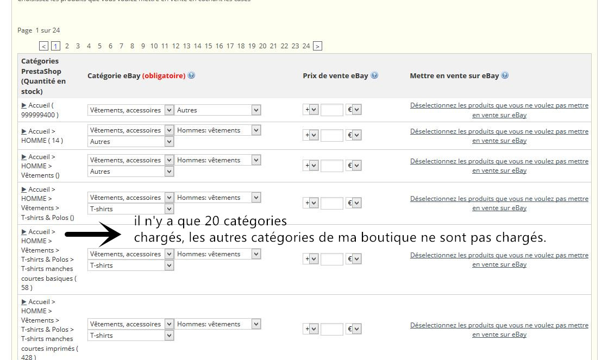Image resolution: width=608 pixels, height=360 pixels.
Task: Open T-shirts dropdown in manches courtes imprimés row
Action: 130,336
